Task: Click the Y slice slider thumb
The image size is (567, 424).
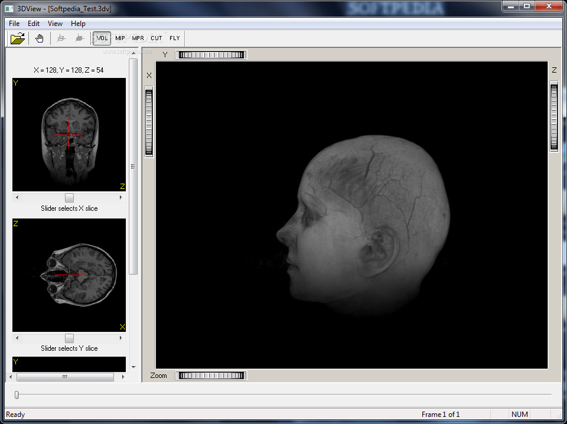Action: [69, 338]
